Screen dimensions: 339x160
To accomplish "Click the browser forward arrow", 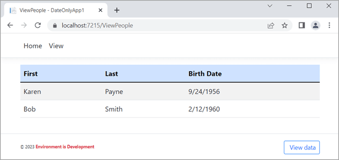I will coord(24,25).
